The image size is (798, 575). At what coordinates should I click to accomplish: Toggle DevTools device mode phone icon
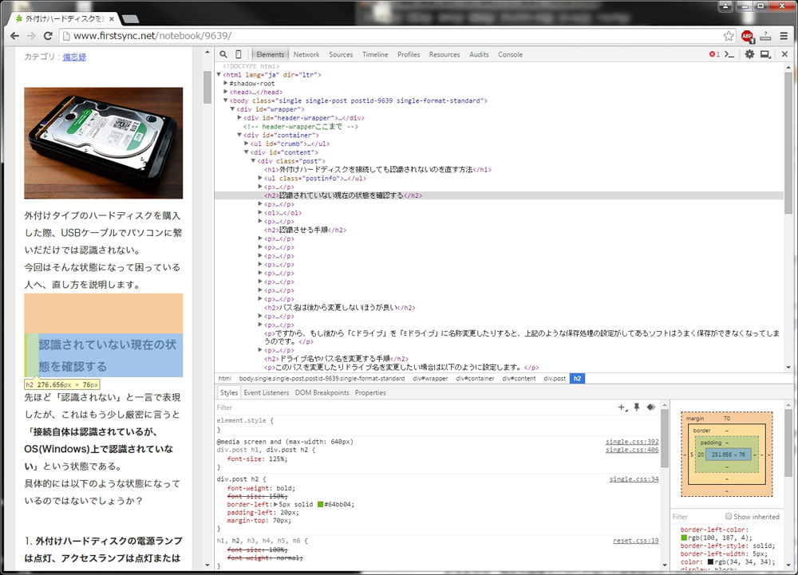238,54
